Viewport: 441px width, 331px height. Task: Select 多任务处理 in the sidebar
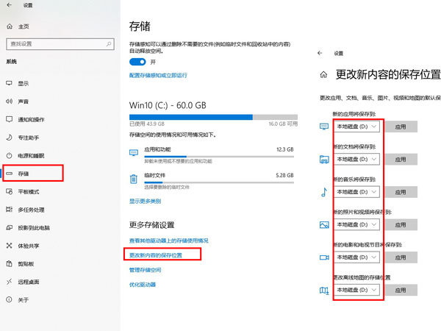coord(31,210)
